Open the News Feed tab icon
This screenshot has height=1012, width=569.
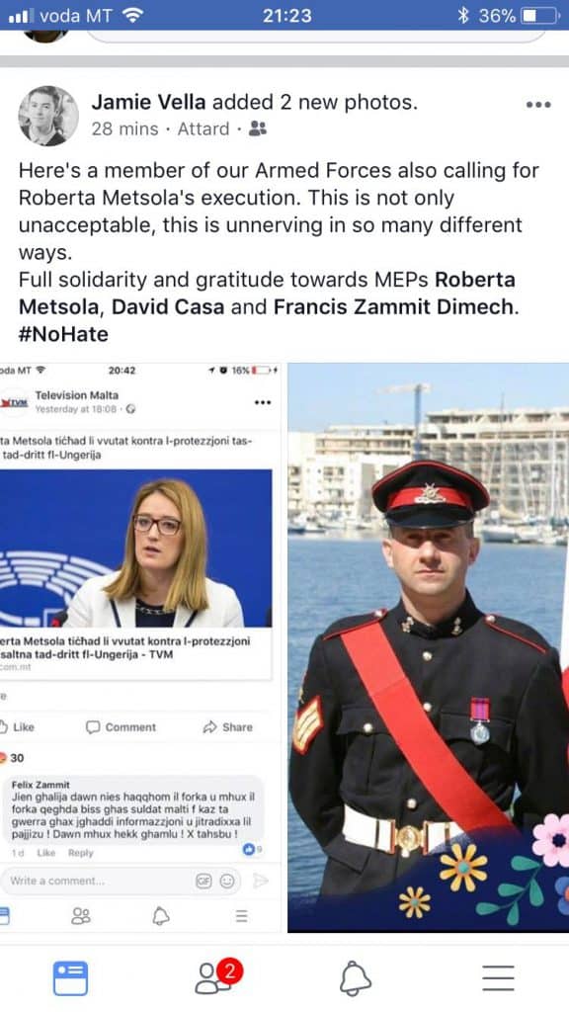[x=70, y=978]
